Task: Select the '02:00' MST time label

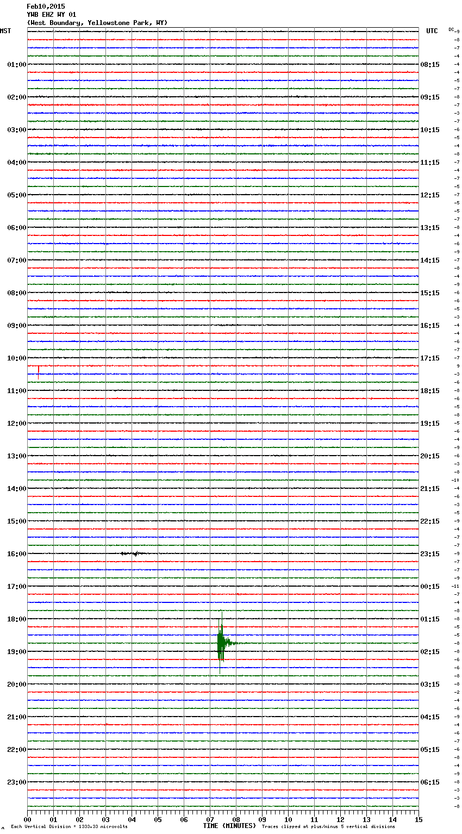Action: coord(17,97)
